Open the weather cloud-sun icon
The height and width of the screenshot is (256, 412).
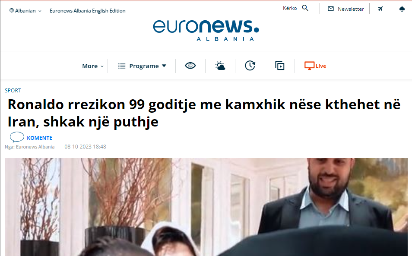(220, 66)
